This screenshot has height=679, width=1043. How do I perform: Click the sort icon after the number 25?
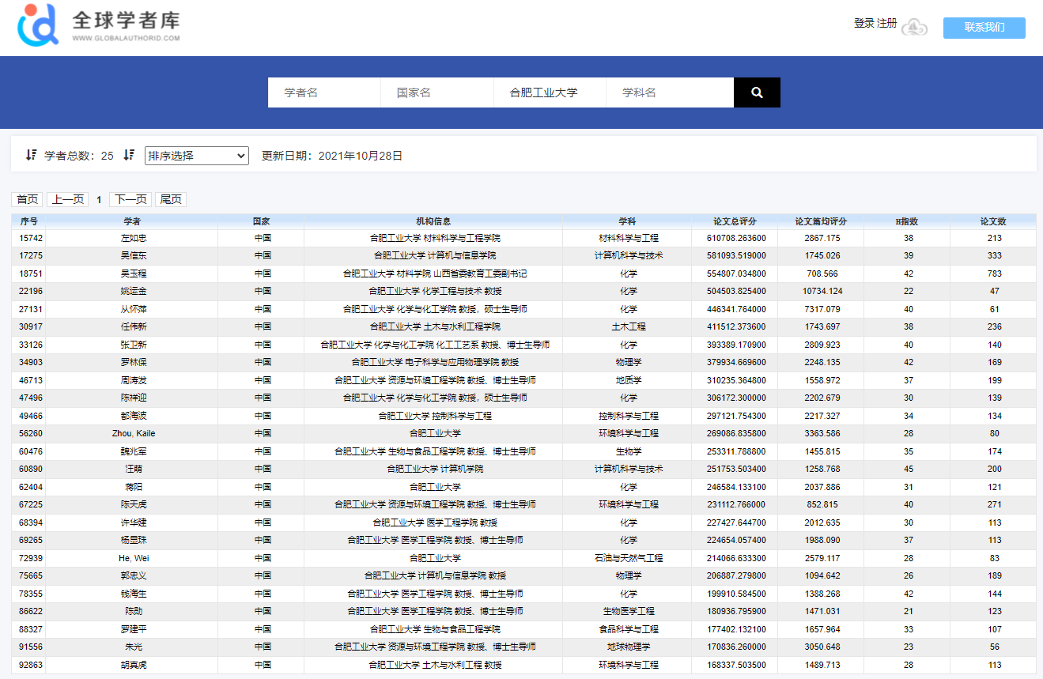click(129, 155)
